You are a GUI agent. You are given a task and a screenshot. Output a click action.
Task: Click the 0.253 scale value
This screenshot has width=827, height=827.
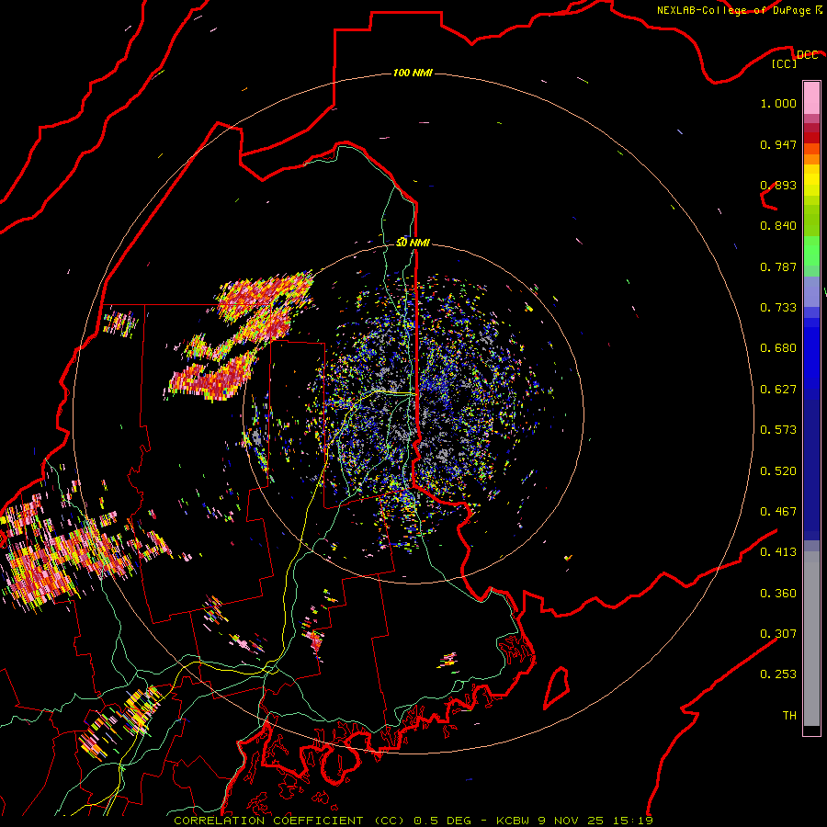(x=778, y=674)
